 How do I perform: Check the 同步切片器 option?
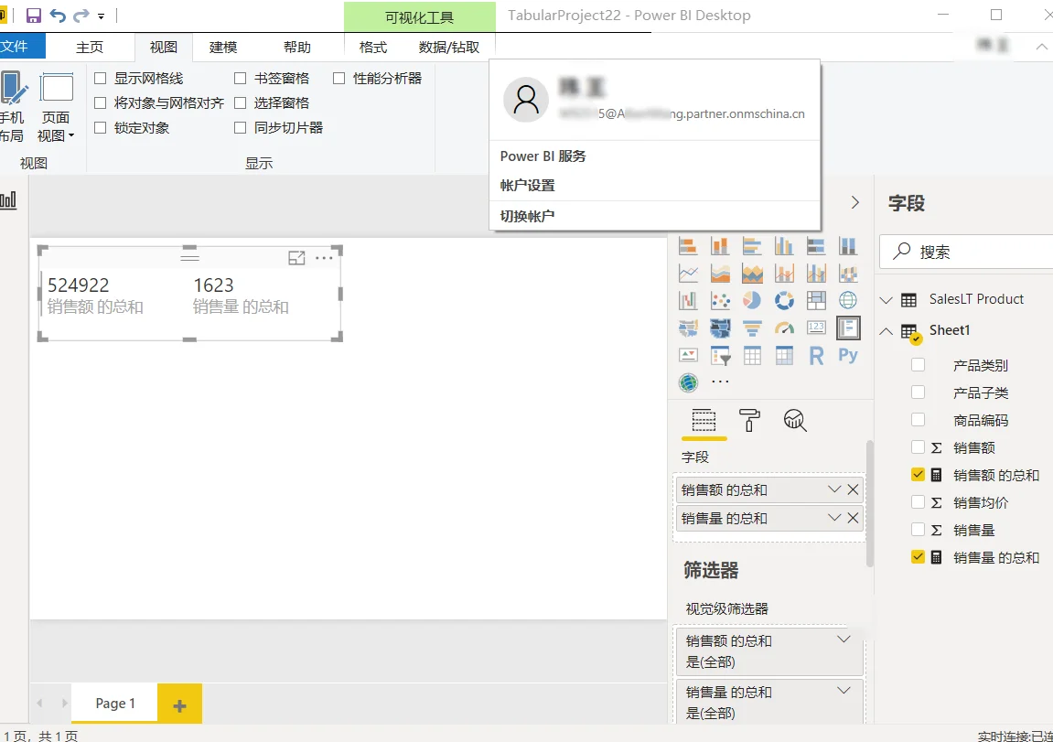[x=240, y=127]
